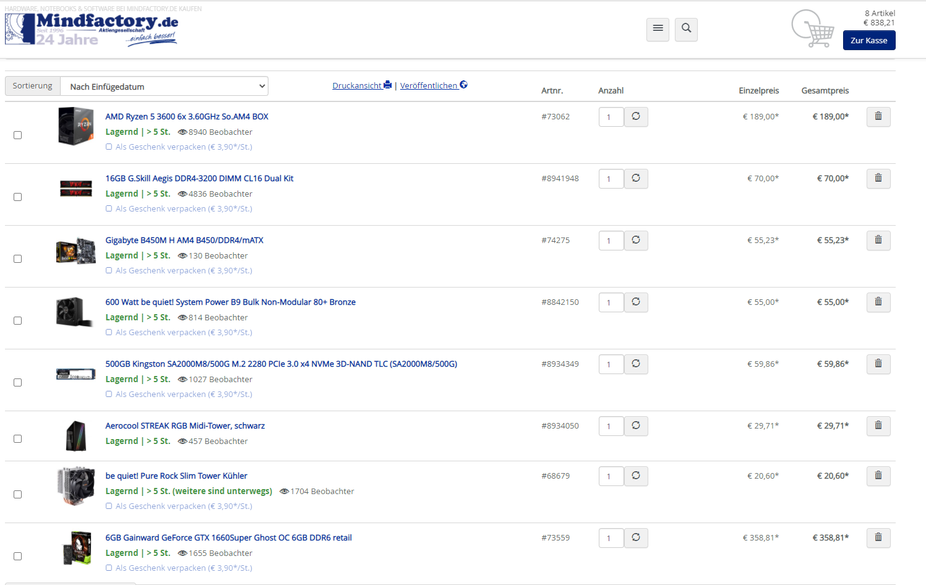Open 6GB Gainward GeForce GTX 1660Super link

[228, 537]
